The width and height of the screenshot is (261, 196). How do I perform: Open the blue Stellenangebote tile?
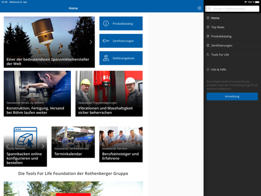(121, 58)
